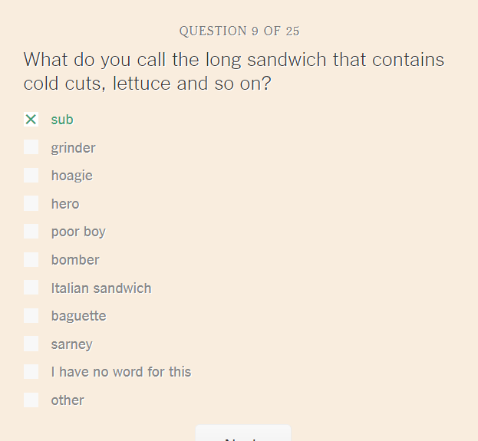Click 'I have no word for this' text
This screenshot has height=441, width=478.
(x=121, y=372)
